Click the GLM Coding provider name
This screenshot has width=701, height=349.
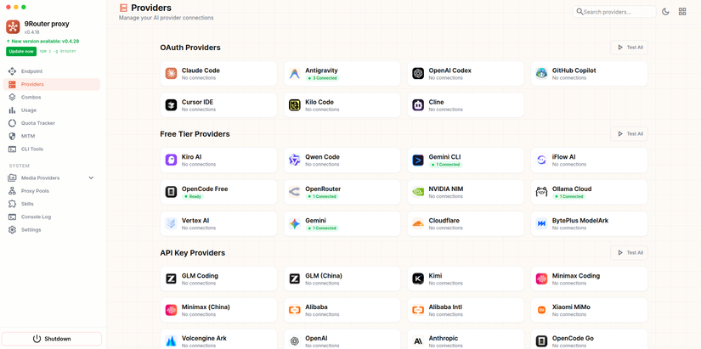[x=200, y=276]
